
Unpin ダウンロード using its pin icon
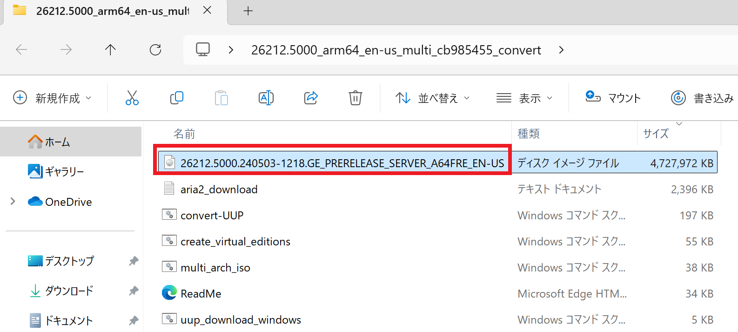134,291
